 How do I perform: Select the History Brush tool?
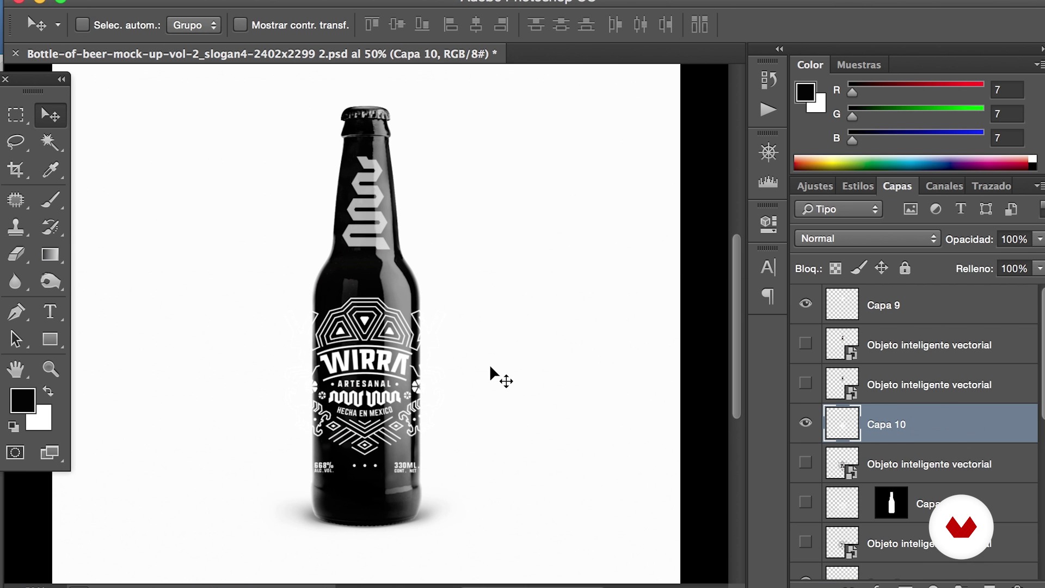[50, 227]
